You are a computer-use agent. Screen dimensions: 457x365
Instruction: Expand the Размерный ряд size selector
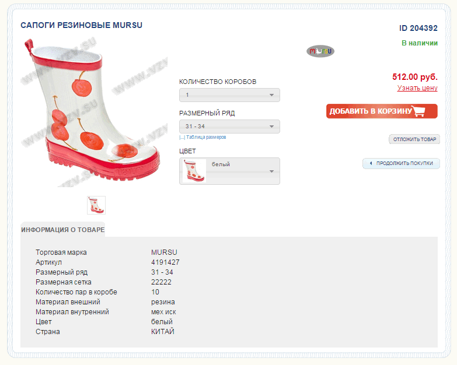[229, 127]
